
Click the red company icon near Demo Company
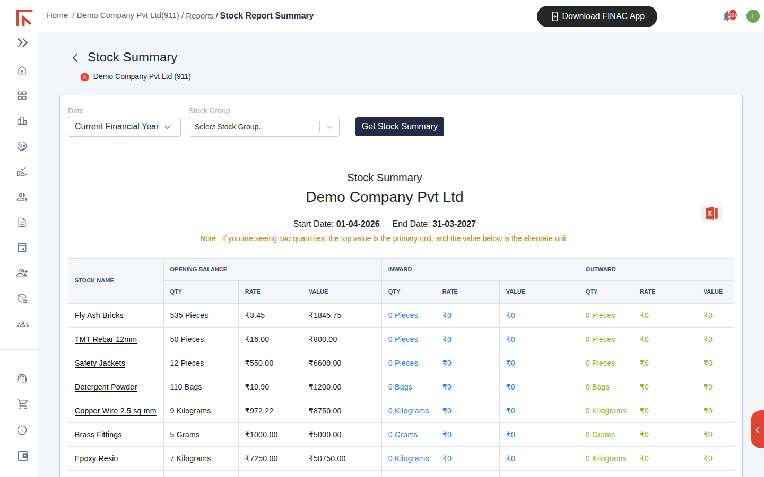(84, 77)
